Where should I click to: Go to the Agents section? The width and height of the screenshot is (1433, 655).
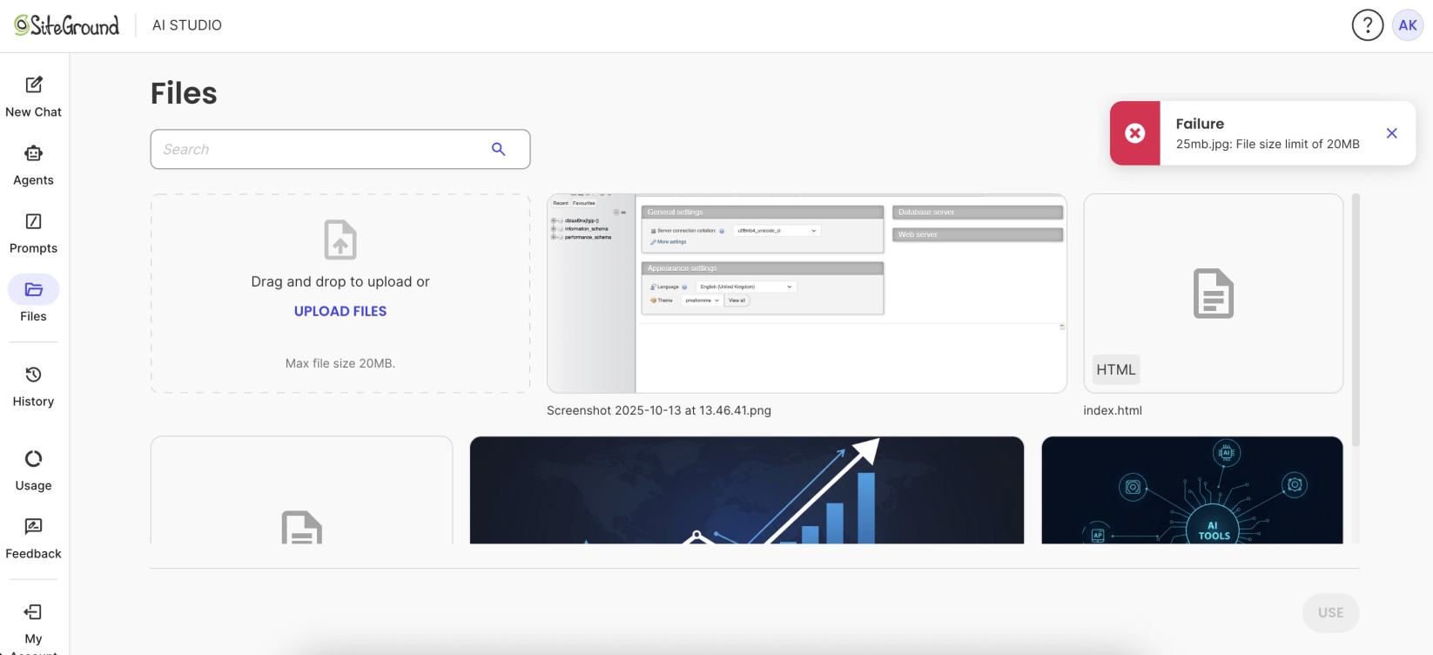(x=33, y=165)
